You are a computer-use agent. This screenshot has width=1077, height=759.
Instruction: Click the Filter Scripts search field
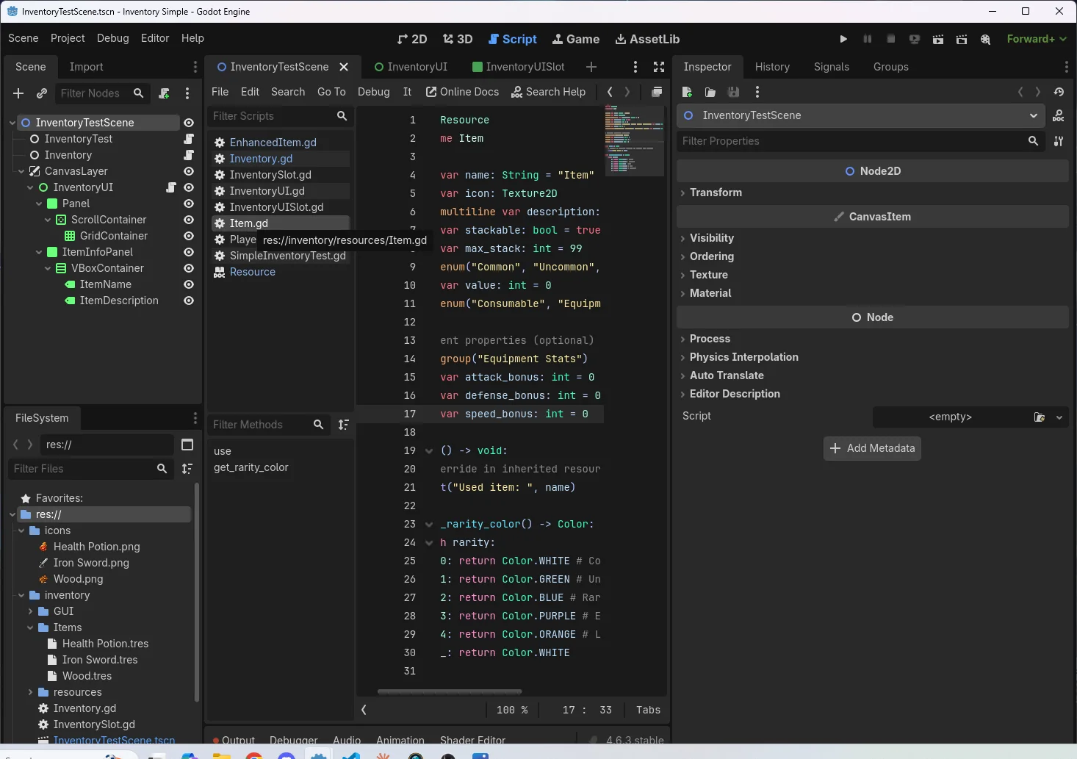coord(279,116)
